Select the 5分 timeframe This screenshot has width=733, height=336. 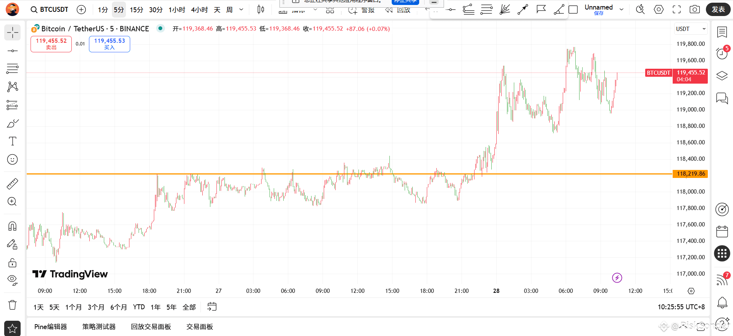pyautogui.click(x=119, y=10)
